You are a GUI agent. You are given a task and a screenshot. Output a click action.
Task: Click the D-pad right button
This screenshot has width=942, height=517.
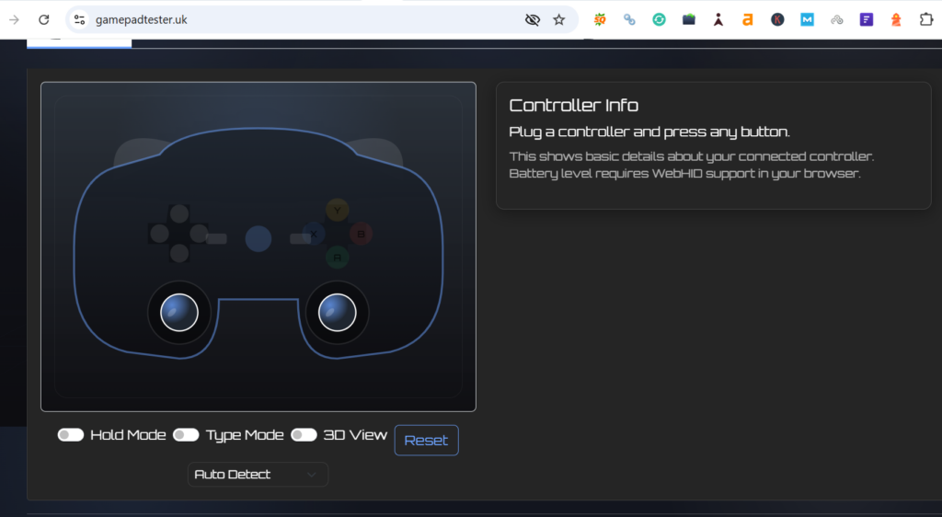click(199, 234)
